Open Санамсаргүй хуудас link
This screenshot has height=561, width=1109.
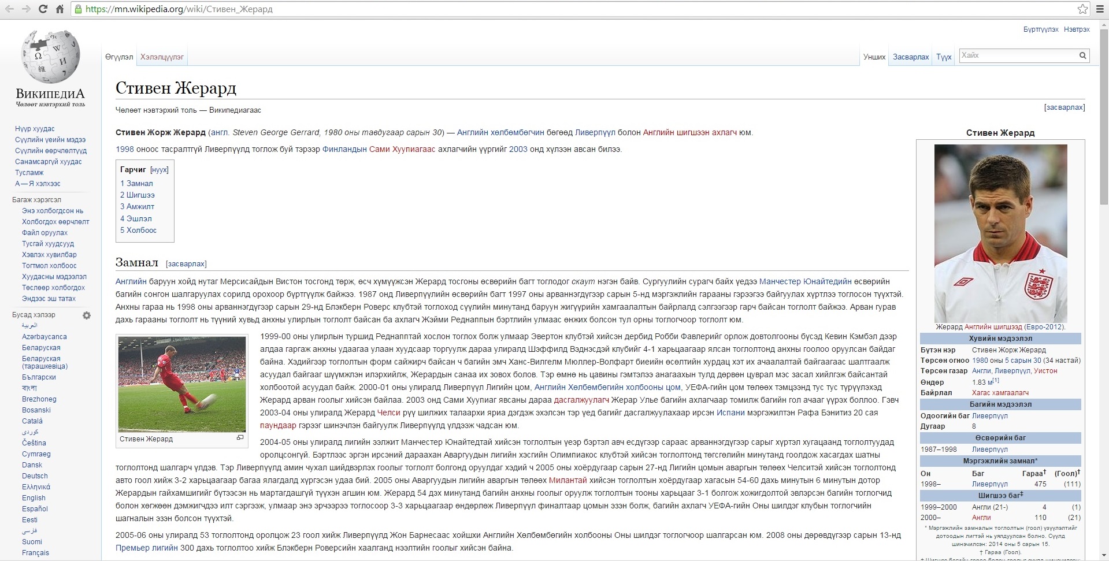(x=49, y=162)
